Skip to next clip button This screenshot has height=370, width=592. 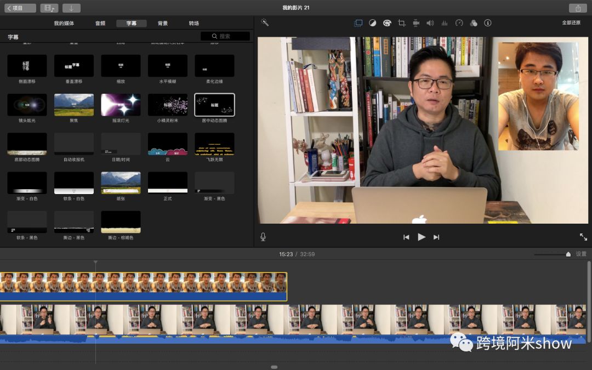436,237
